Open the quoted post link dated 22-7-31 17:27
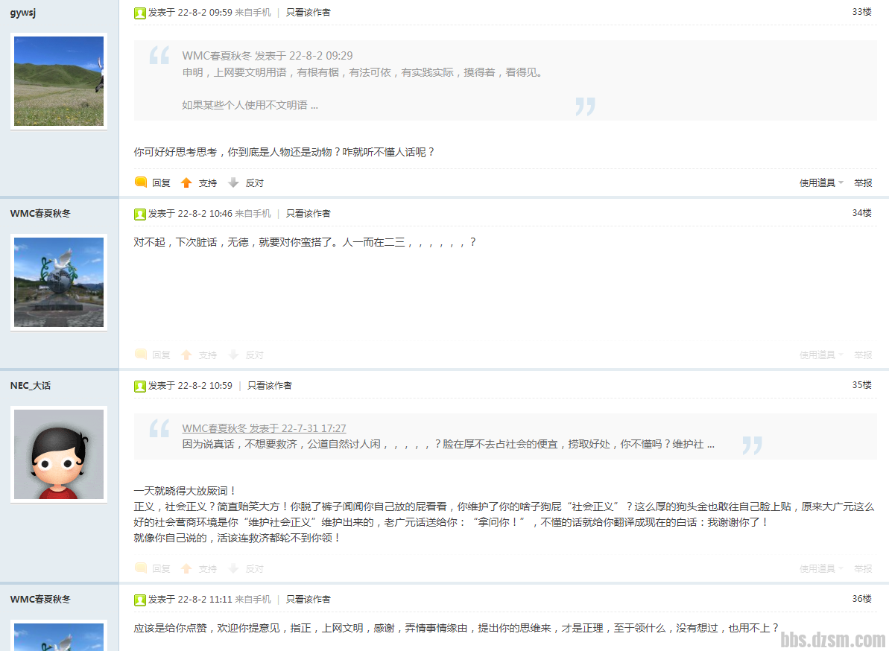Screen dimensions: 889x651 264,428
